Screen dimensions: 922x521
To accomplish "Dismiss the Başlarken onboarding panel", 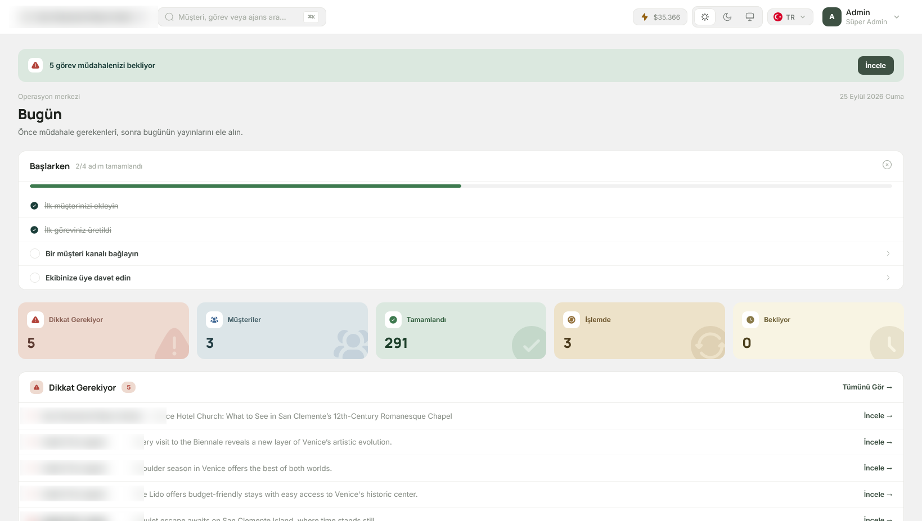I will (887, 165).
